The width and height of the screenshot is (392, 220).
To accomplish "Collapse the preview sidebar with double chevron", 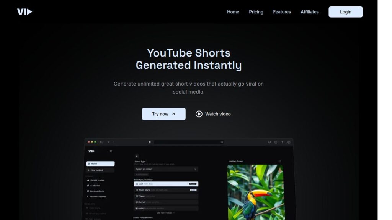I will tap(111, 151).
